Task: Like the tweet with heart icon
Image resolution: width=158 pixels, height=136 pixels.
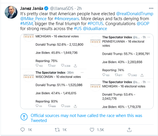Action: click(x=92, y=130)
